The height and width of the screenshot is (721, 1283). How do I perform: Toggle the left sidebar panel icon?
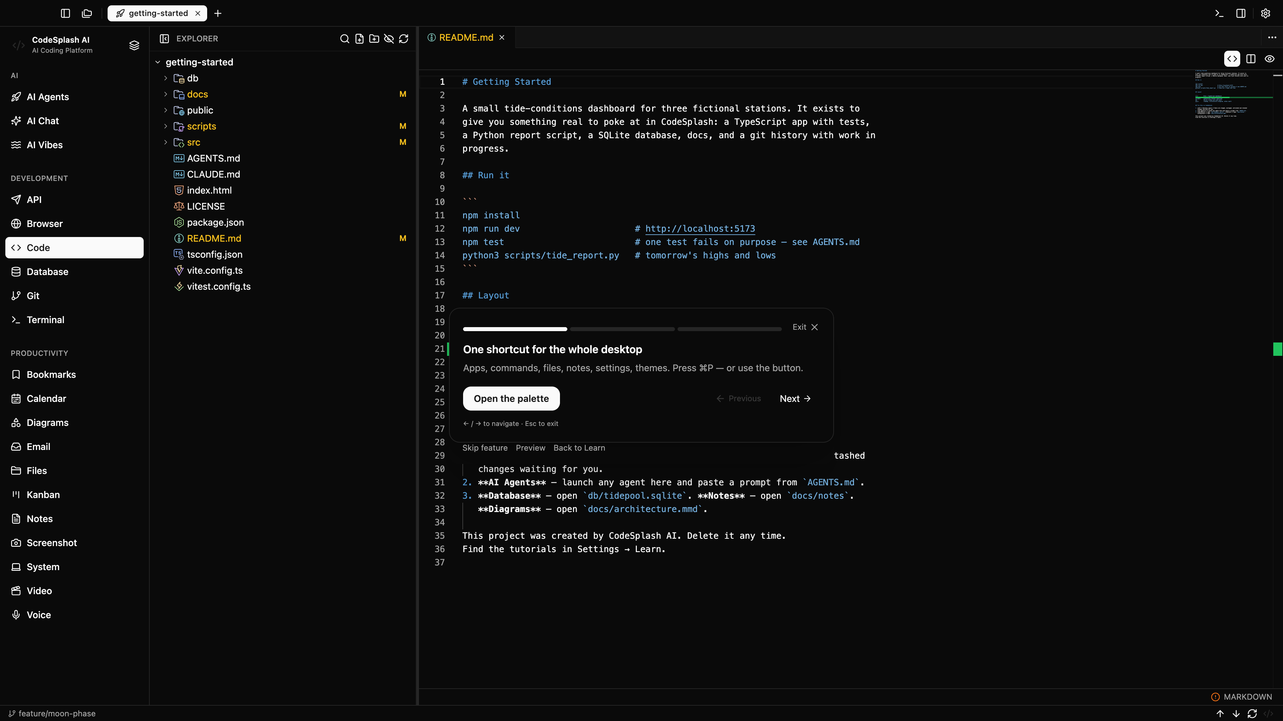(65, 13)
